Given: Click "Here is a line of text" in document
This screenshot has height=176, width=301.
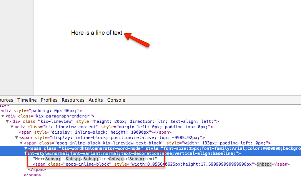Looking at the screenshot, I should tap(96, 33).
